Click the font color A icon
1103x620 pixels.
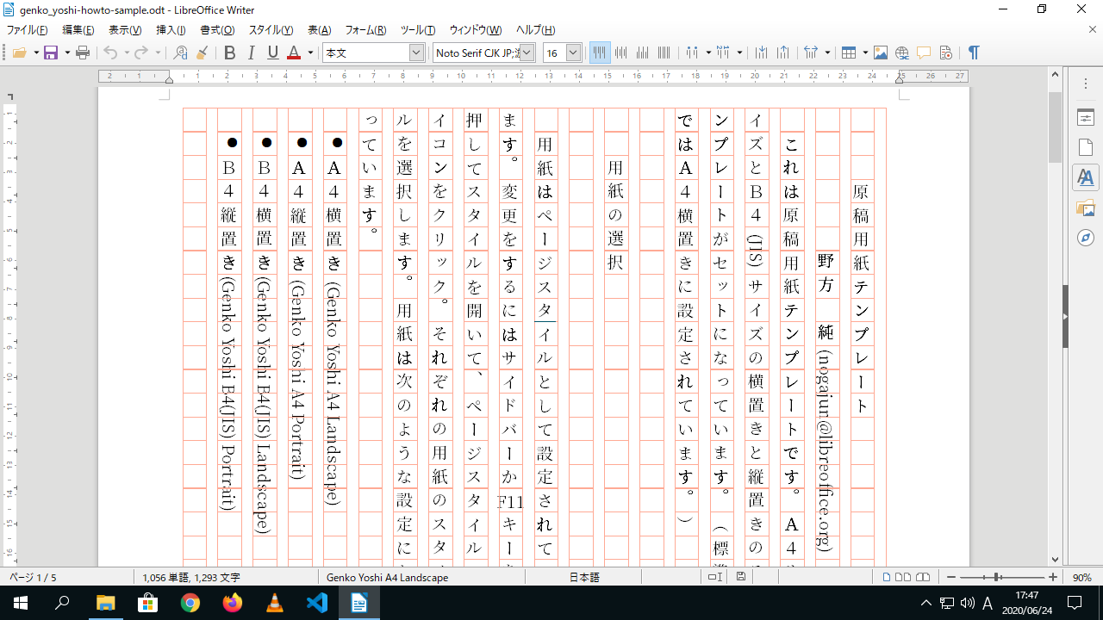pyautogui.click(x=294, y=53)
